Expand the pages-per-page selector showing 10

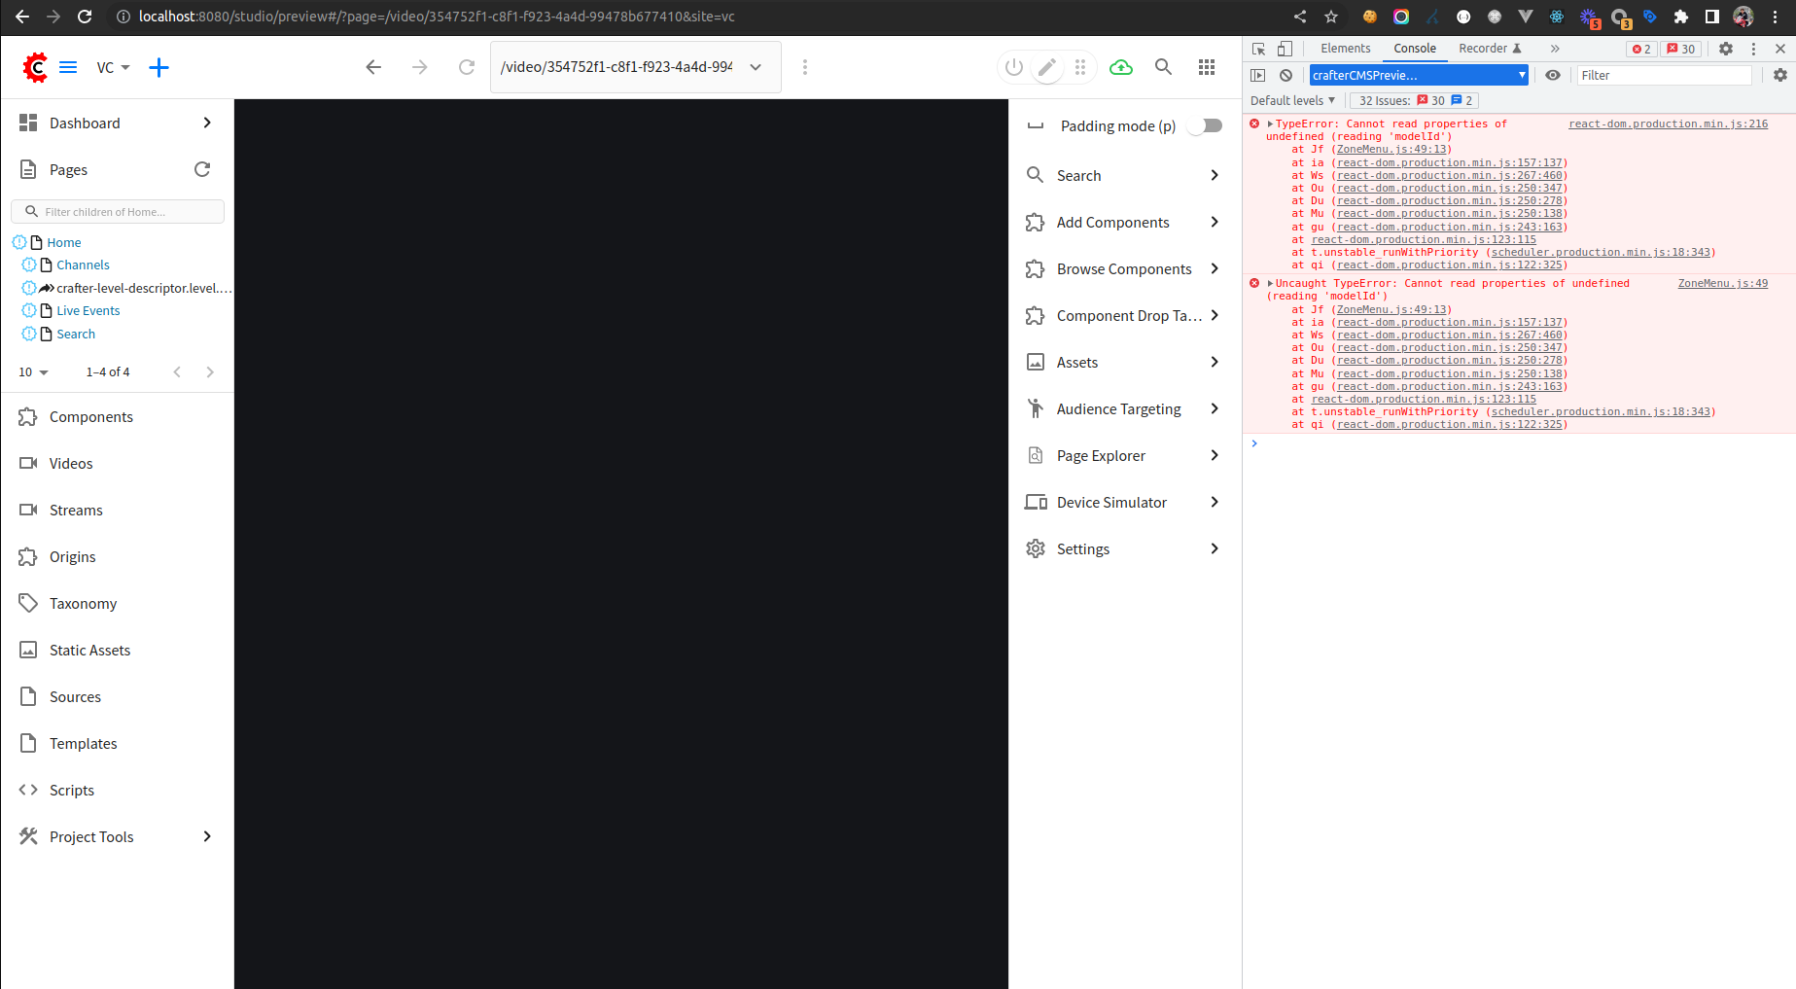click(32, 371)
